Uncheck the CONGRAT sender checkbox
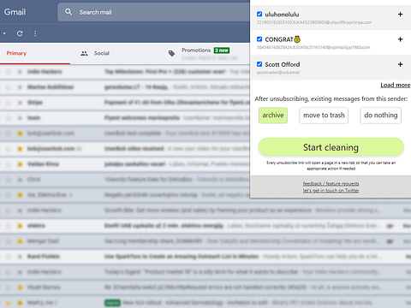Screen dimensions: 411x308 pos(259,39)
